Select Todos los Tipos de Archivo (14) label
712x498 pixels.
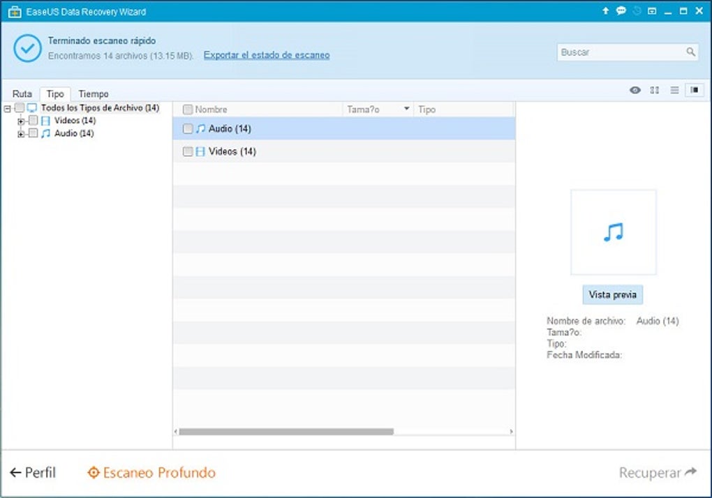point(100,107)
